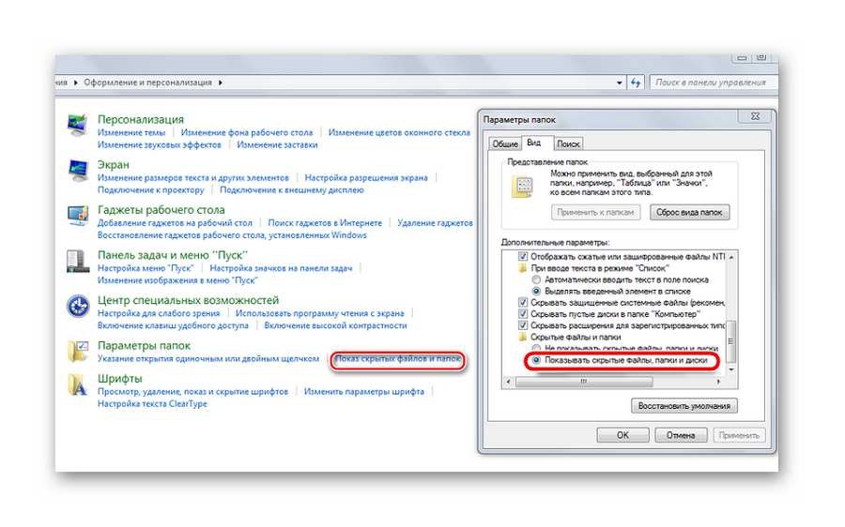Click the Поиск в панели управления search field
The image size is (845, 527).
point(711,83)
